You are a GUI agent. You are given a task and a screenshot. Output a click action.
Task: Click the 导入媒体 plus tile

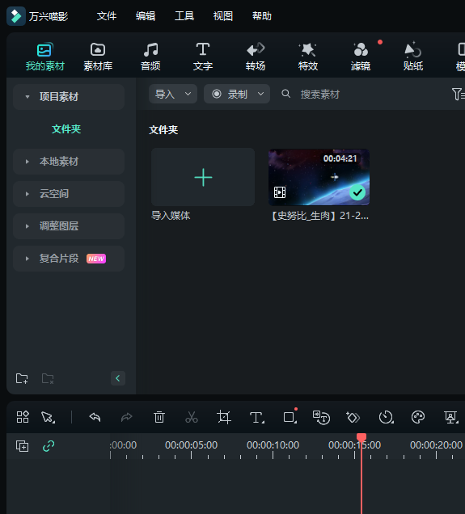tap(203, 177)
